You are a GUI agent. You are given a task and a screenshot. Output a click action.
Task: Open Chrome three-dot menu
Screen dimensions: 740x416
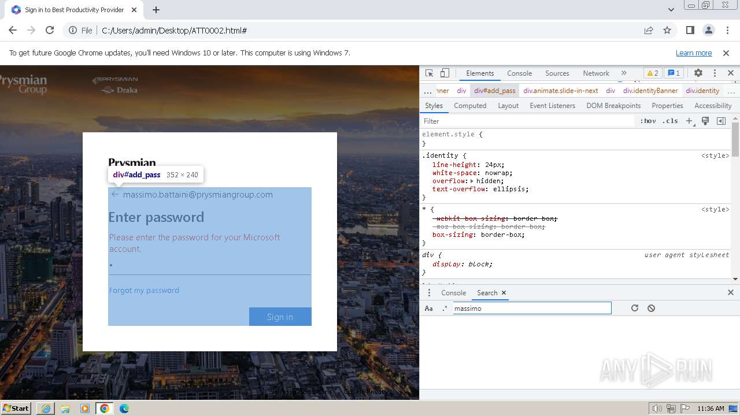coord(727,30)
